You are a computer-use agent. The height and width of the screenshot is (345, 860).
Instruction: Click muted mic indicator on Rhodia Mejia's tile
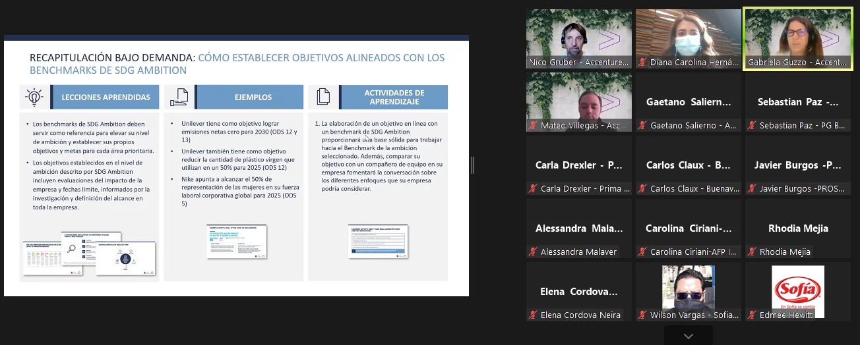coord(752,252)
